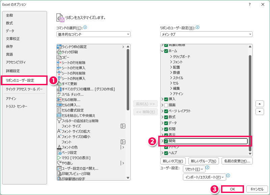
Task: Click the info icon next to リセット
Action: click(207, 167)
